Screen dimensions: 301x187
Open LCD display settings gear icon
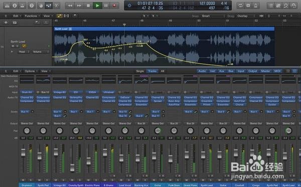coord(129,6)
